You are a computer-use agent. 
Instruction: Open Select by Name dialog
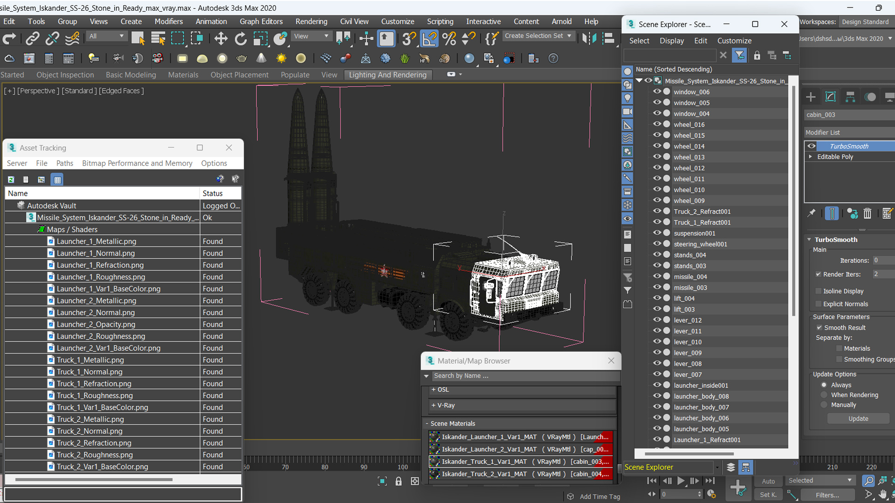(158, 39)
